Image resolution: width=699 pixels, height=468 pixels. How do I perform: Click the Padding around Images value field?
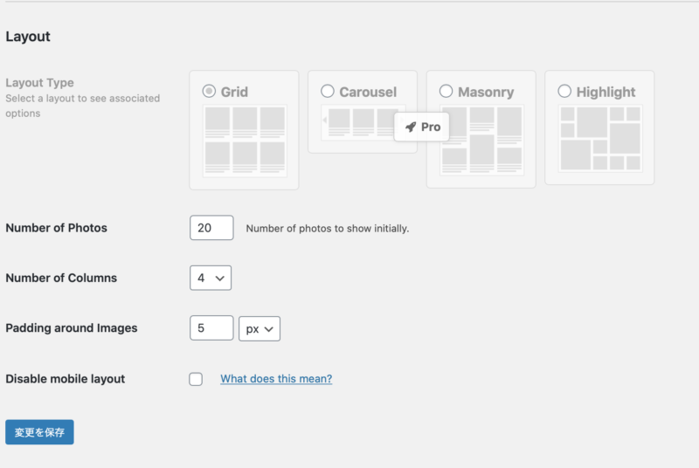211,328
